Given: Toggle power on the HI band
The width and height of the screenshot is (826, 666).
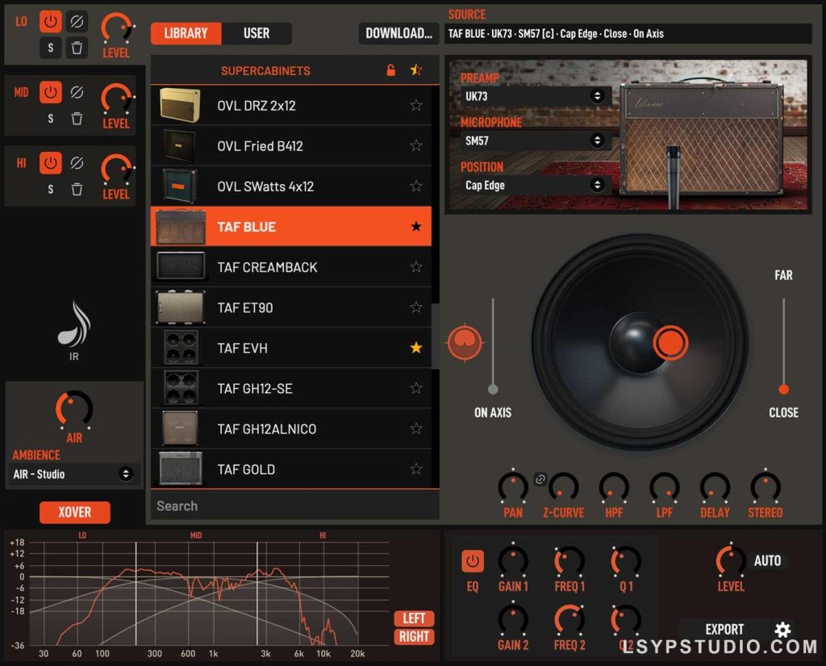Looking at the screenshot, I should pyautogui.click(x=50, y=163).
